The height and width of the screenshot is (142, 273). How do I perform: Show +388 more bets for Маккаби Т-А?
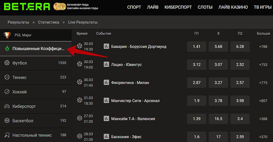click(x=263, y=119)
